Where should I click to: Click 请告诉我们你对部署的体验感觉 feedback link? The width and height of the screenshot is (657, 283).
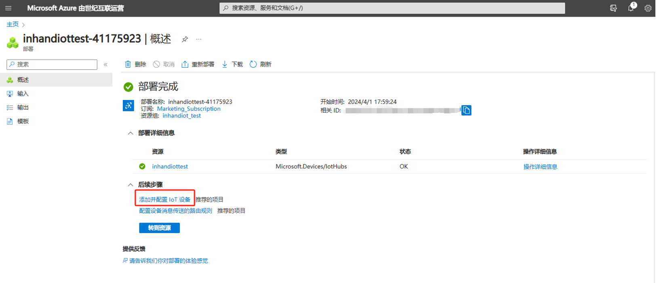point(168,261)
